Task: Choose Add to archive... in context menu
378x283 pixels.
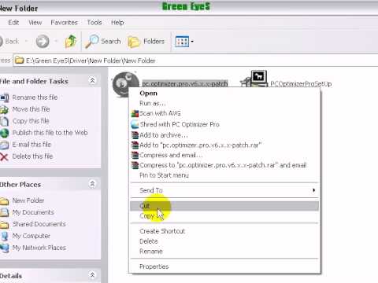Action: coord(224,135)
